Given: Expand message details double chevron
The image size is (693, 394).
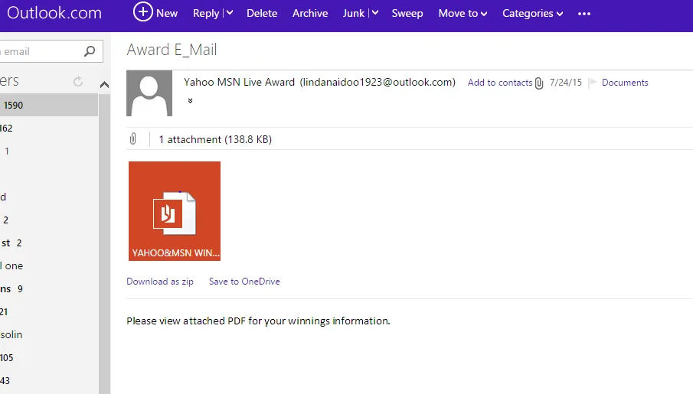Looking at the screenshot, I should [x=190, y=101].
